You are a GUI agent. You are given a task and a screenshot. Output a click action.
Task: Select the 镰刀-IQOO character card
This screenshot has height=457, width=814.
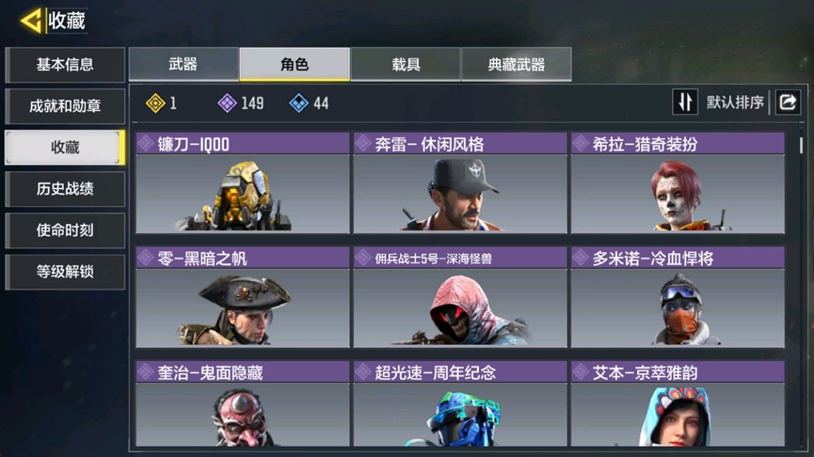pyautogui.click(x=242, y=183)
